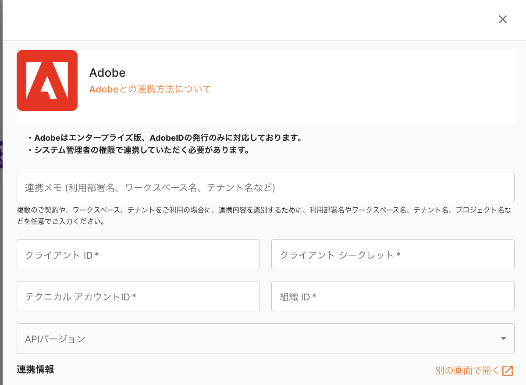The image size is (526, 385).
Task: Click the APIバージョン dropdown arrow
Action: pos(503,338)
